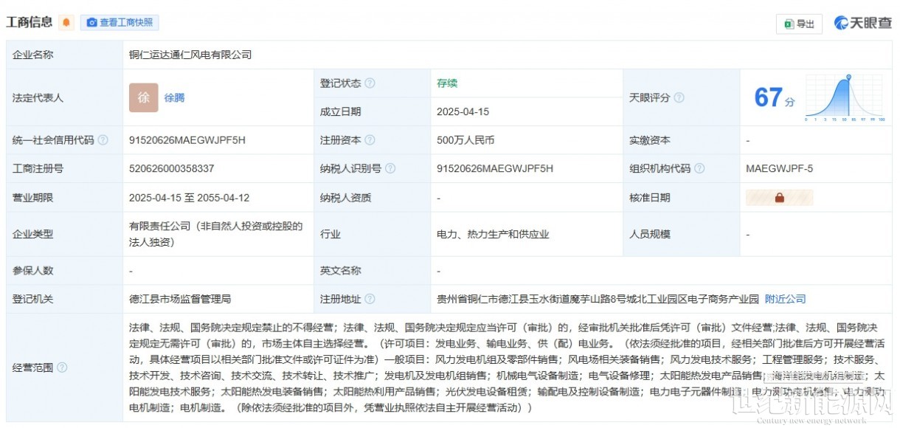Click the 核准日期 label cell
This screenshot has height=428, width=900.
(682, 198)
